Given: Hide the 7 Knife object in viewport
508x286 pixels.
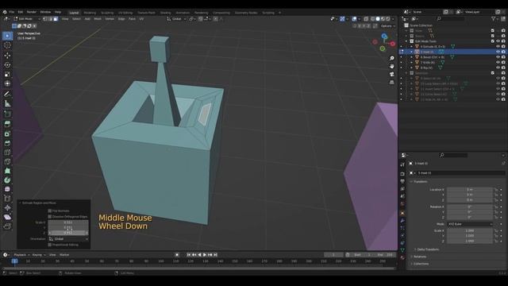Looking at the screenshot, I should click(498, 62).
